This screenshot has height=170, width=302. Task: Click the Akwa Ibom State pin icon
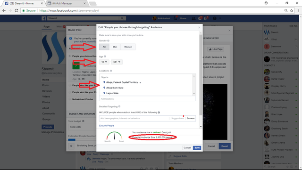[x=104, y=88]
